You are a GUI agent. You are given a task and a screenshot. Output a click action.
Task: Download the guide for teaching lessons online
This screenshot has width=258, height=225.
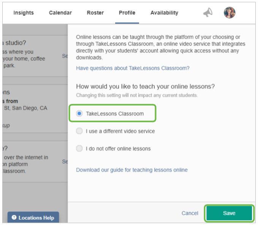tap(132, 170)
